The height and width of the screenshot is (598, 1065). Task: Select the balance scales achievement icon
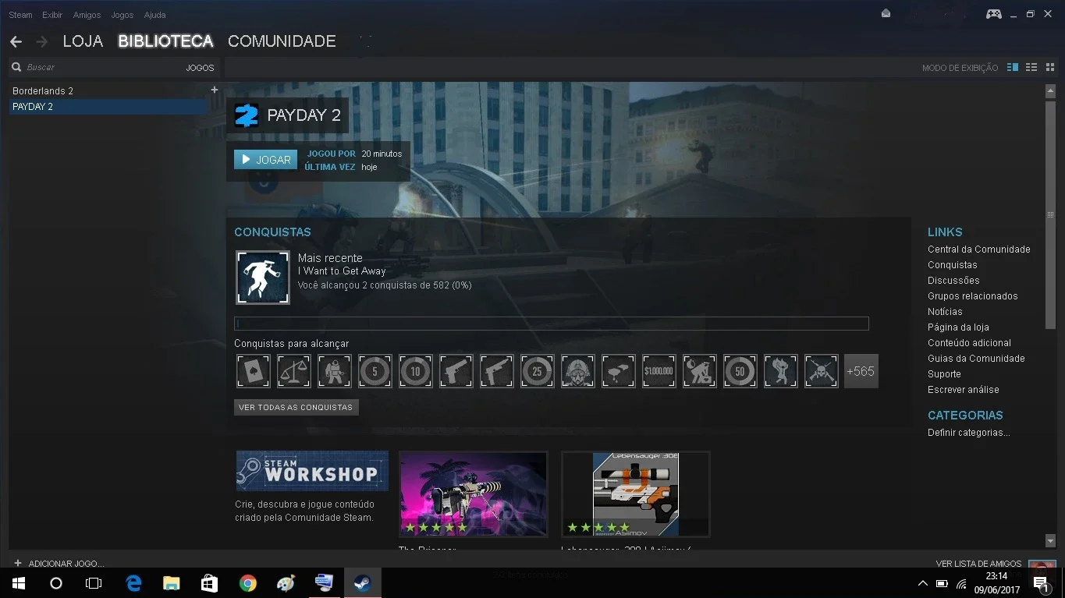294,371
